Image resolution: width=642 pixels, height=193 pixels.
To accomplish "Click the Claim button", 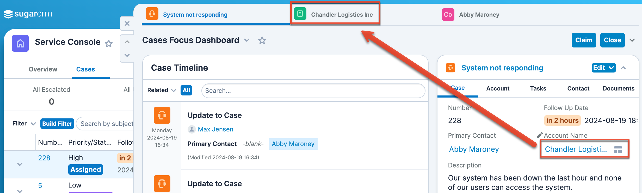I will [x=584, y=40].
